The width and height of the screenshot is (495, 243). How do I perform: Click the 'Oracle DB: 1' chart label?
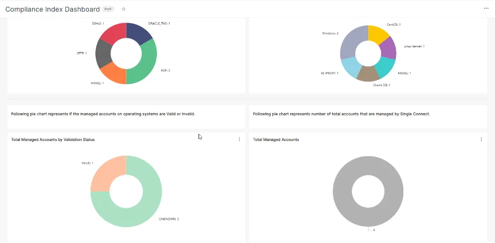coord(382,85)
